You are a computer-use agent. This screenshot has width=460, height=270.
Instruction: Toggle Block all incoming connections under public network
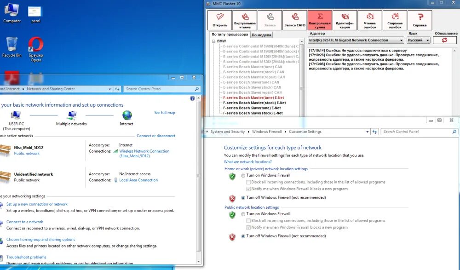point(248,221)
